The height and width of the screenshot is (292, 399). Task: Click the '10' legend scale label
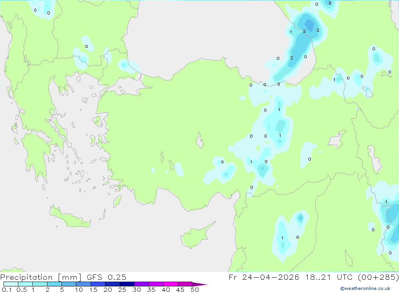pyautogui.click(x=79, y=290)
